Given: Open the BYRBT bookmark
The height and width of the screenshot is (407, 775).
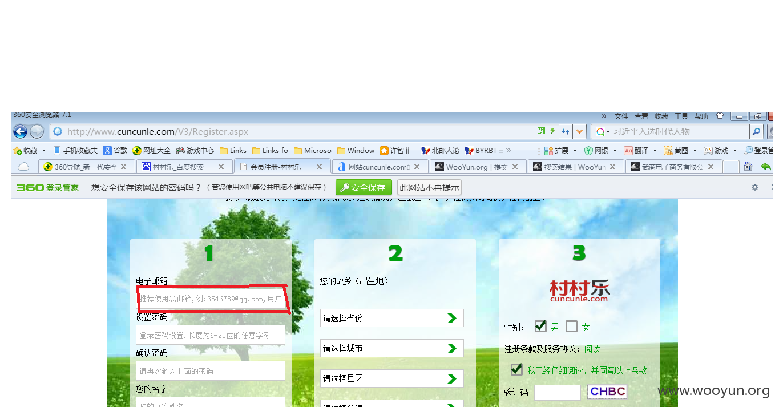Looking at the screenshot, I should tap(484, 151).
